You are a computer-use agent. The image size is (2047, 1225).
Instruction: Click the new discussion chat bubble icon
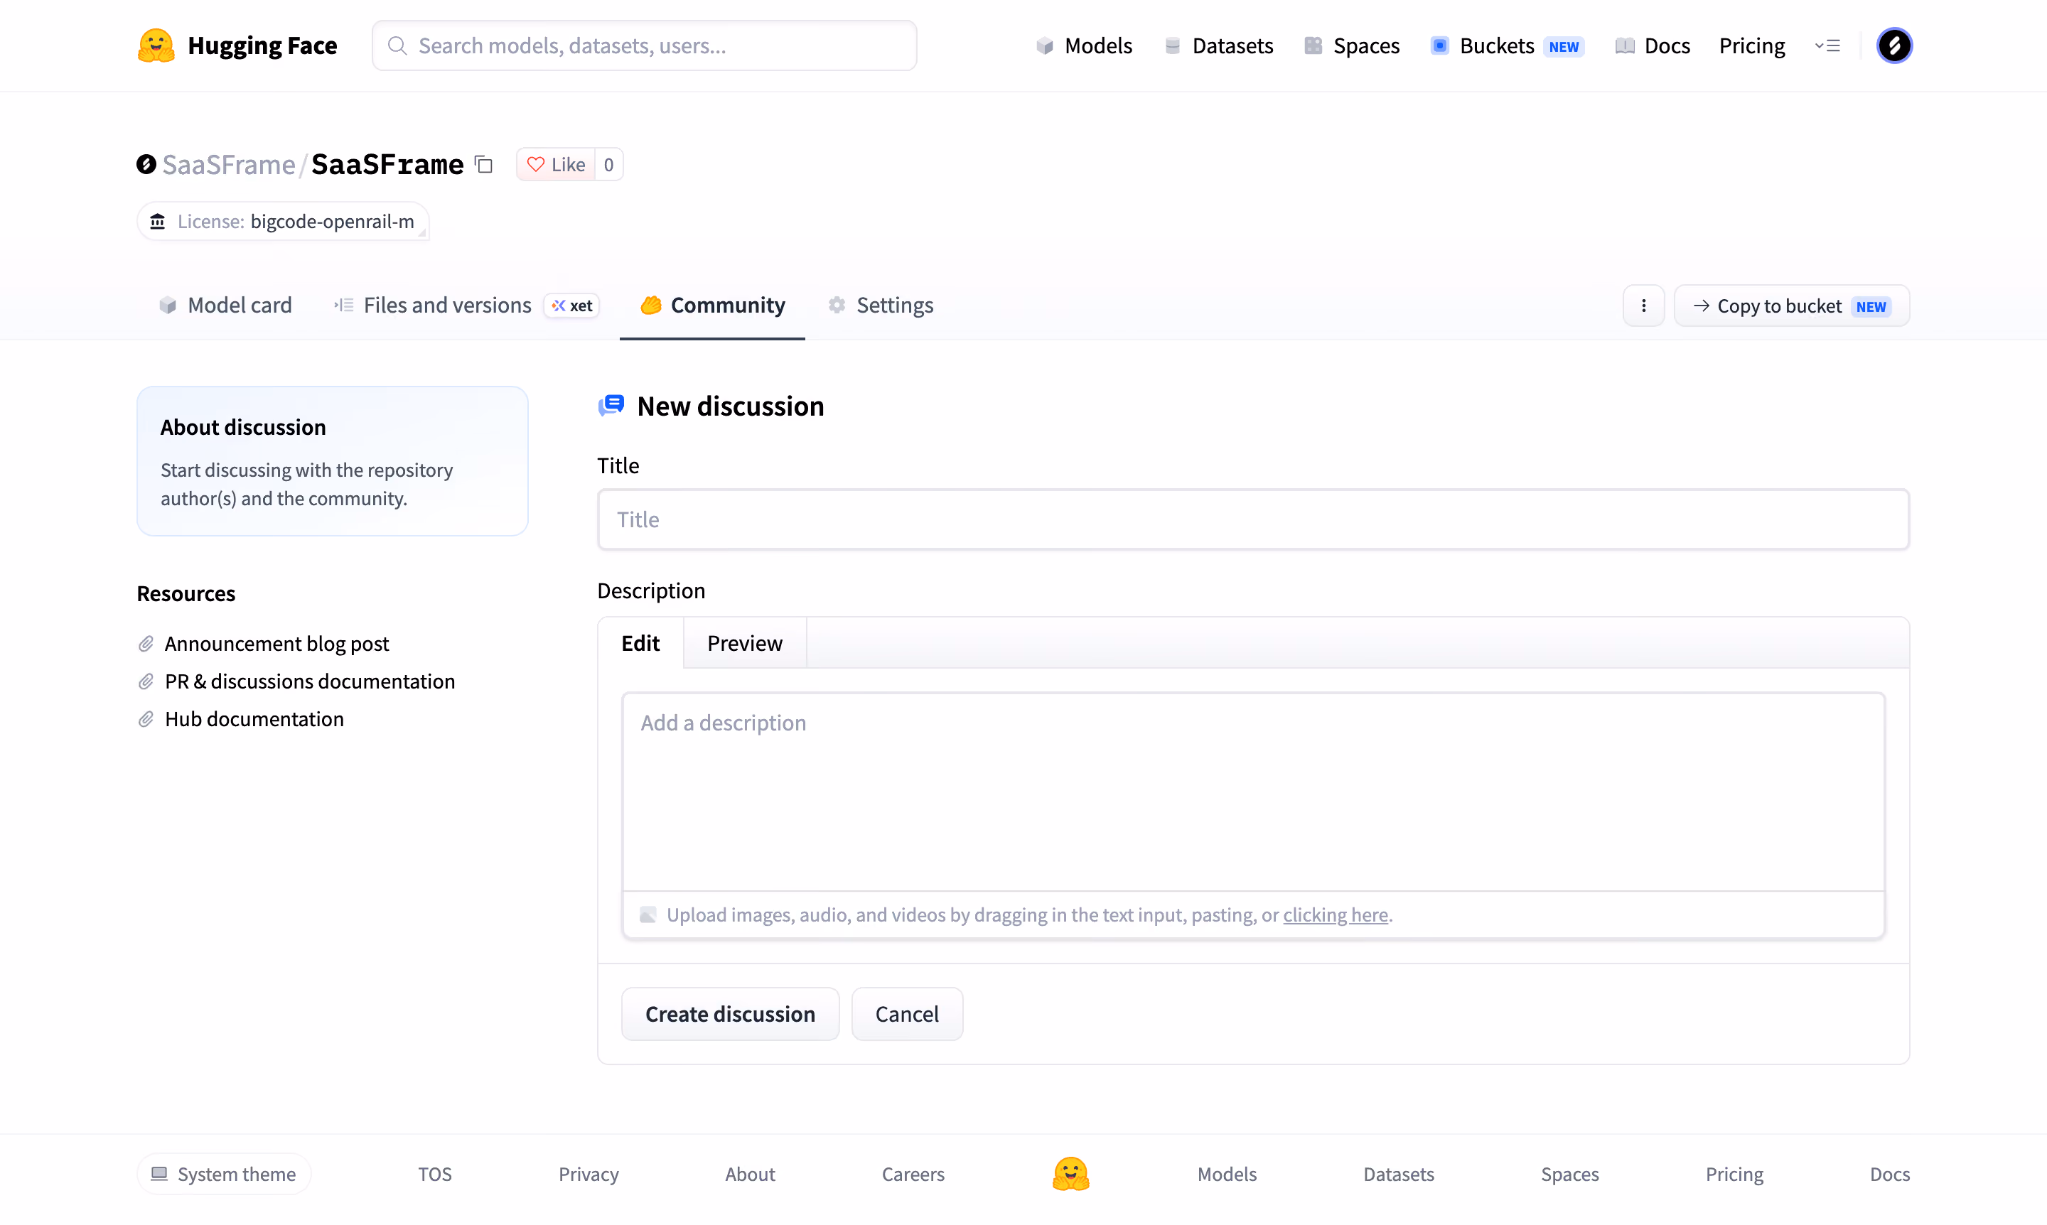(611, 405)
